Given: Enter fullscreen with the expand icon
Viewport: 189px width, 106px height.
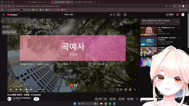Looking at the screenshot, I should [135, 90].
